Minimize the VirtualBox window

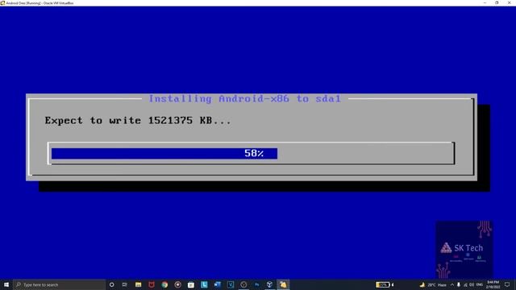pos(485,3)
